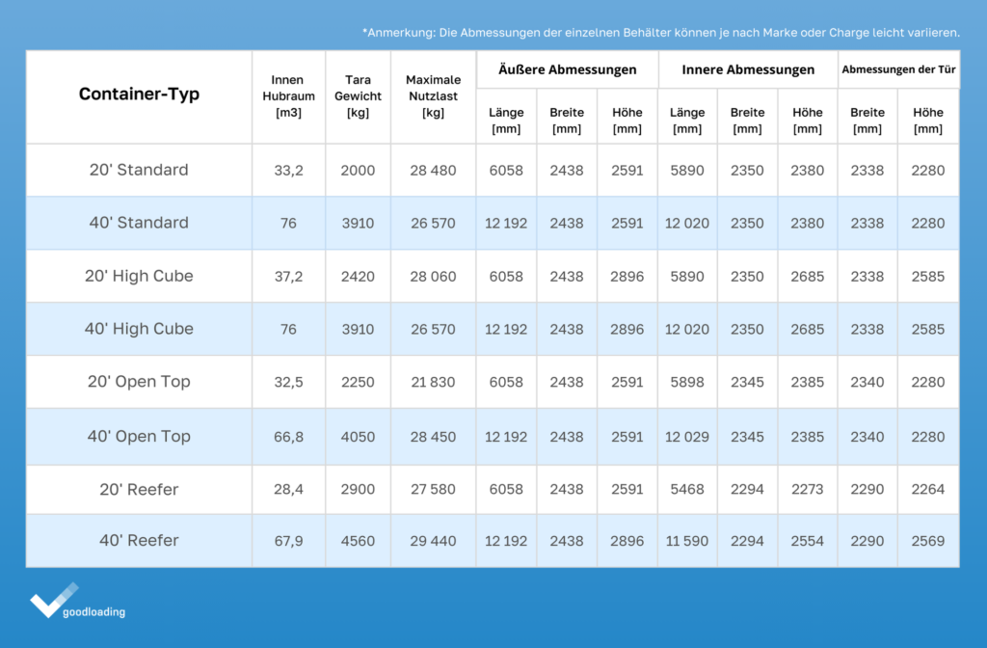Click the "20' Reefer" row label
Image resolution: width=987 pixels, height=648 pixels.
tap(139, 489)
